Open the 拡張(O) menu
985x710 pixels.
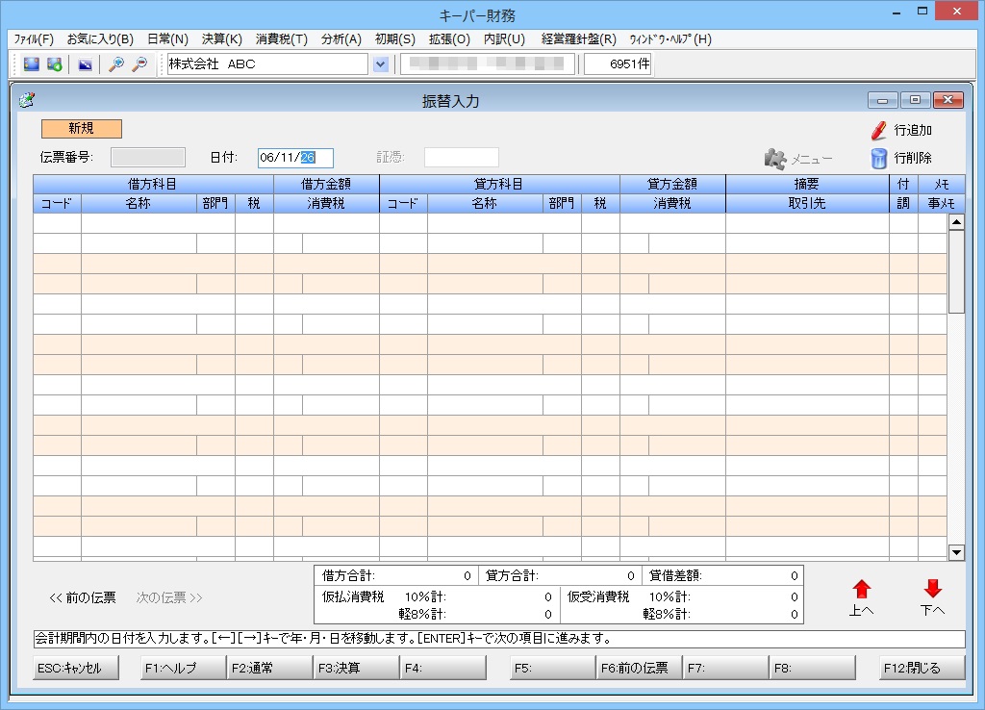pyautogui.click(x=449, y=38)
